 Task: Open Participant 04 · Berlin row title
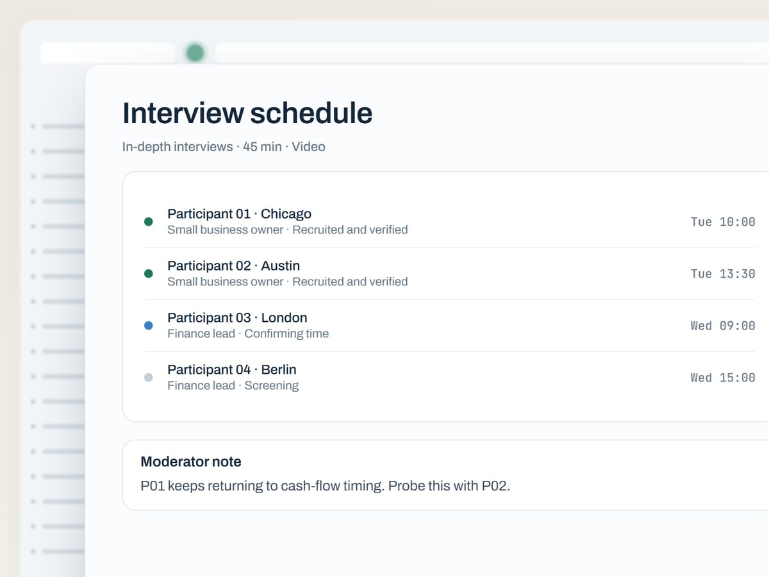[231, 370]
